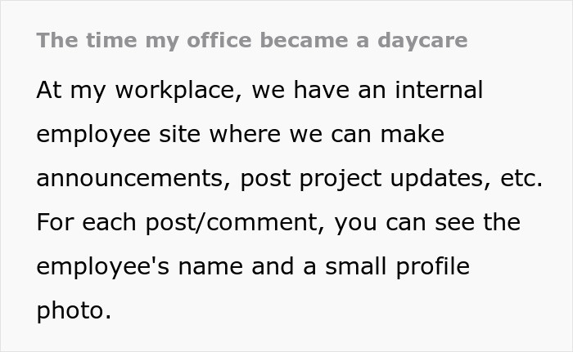
Task: Click the word "photo" on the last line
Action: (70, 311)
